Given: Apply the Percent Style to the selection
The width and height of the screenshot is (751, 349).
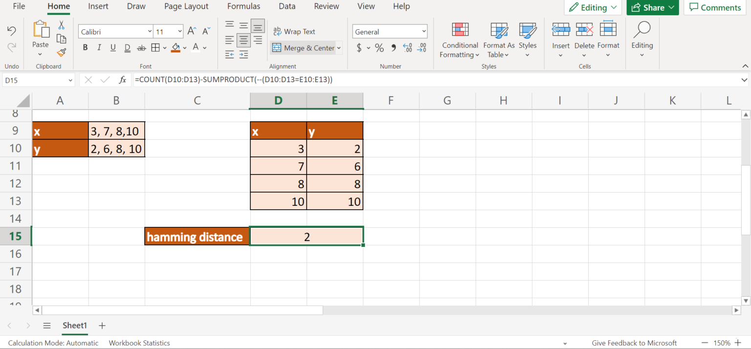Looking at the screenshot, I should point(379,48).
